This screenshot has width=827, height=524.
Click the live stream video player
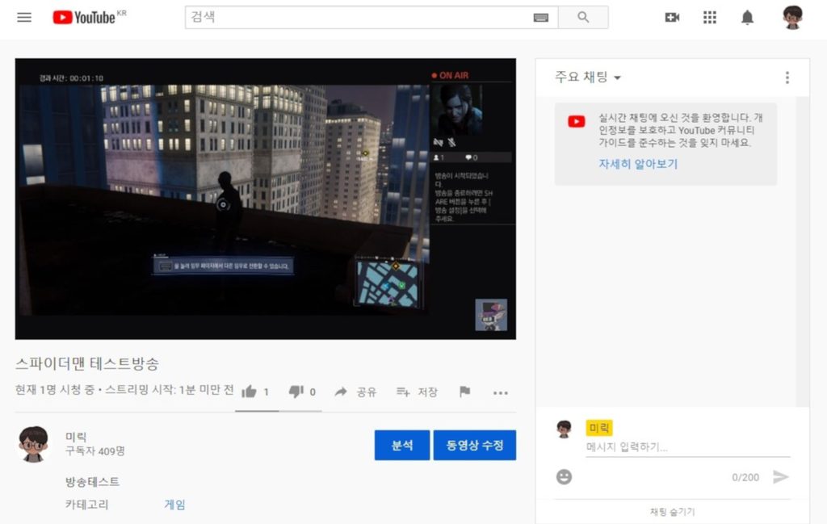265,199
